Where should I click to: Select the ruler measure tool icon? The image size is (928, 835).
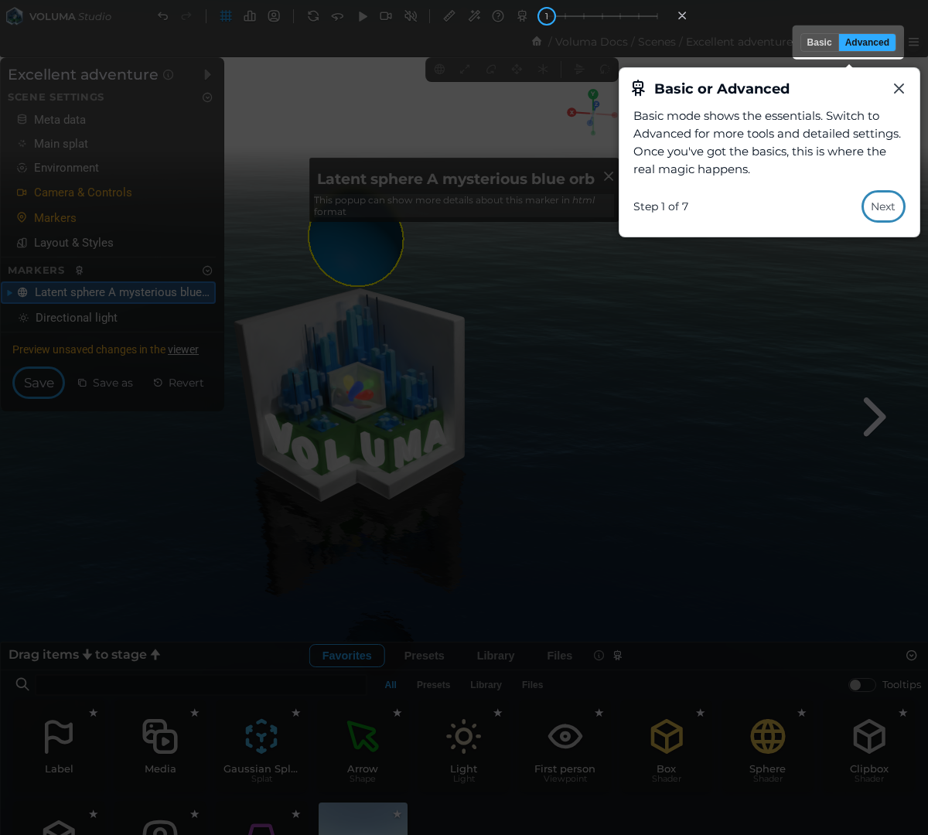449,16
